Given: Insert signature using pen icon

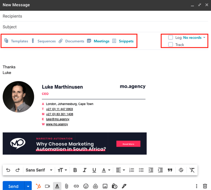Looking at the screenshot, I should coord(124,186).
